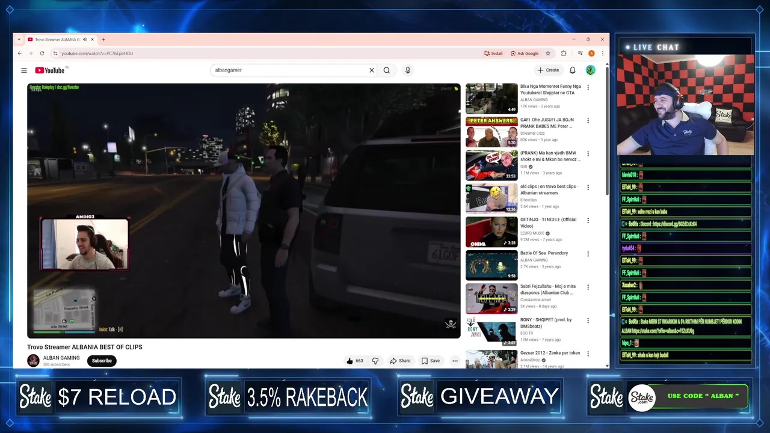Close the Trovo Streamer ALBANIA tab
Viewport: 770px width, 433px height.
click(x=92, y=40)
